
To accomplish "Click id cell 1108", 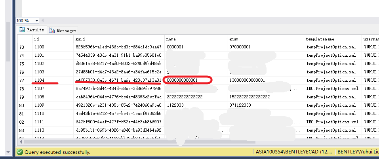I will tap(53, 97).
